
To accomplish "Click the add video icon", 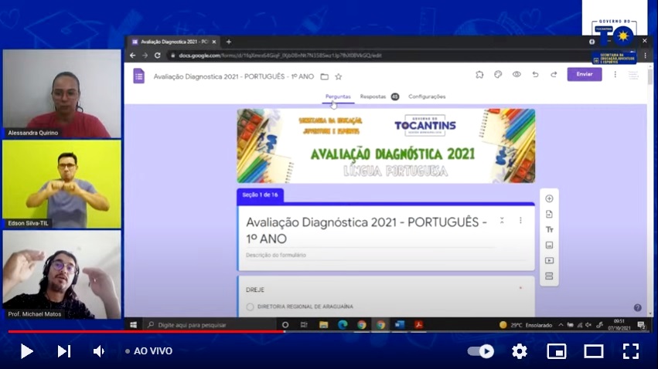I will click(549, 261).
